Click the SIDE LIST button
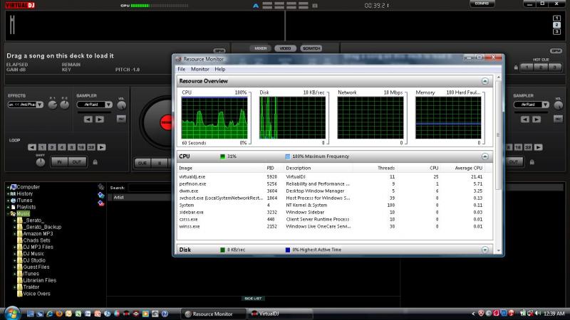The image size is (570, 320). tap(253, 299)
